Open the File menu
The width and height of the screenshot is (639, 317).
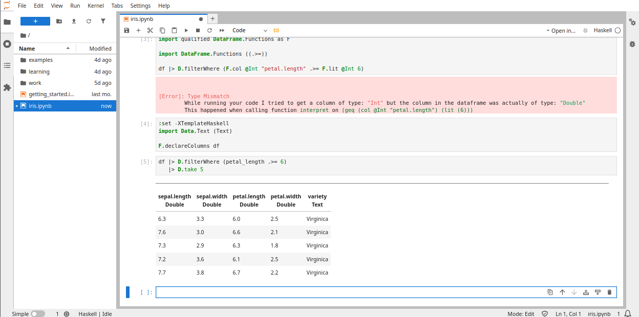coord(22,6)
